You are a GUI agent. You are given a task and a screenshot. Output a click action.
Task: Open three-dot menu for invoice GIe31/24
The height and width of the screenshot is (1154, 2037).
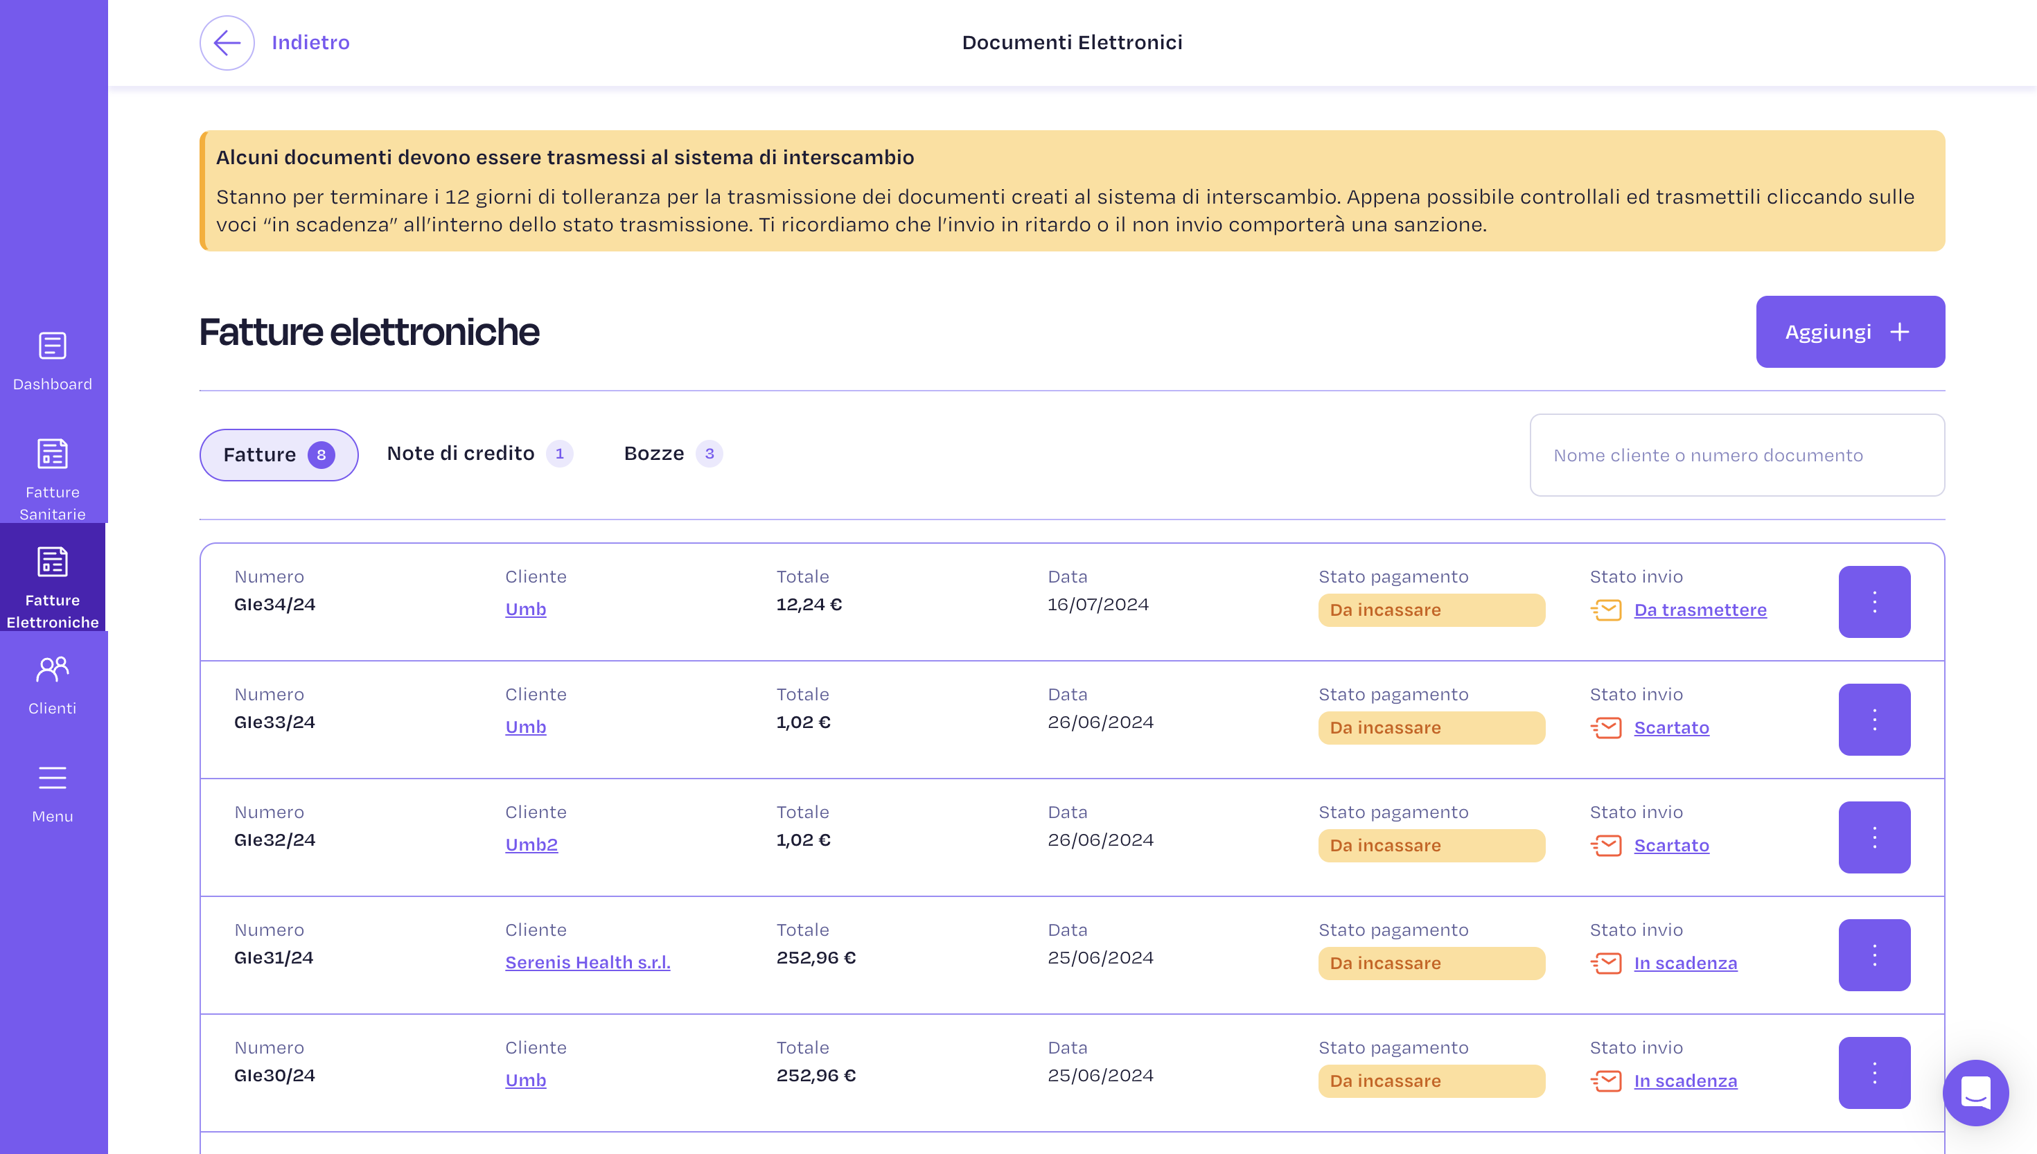tap(1873, 955)
